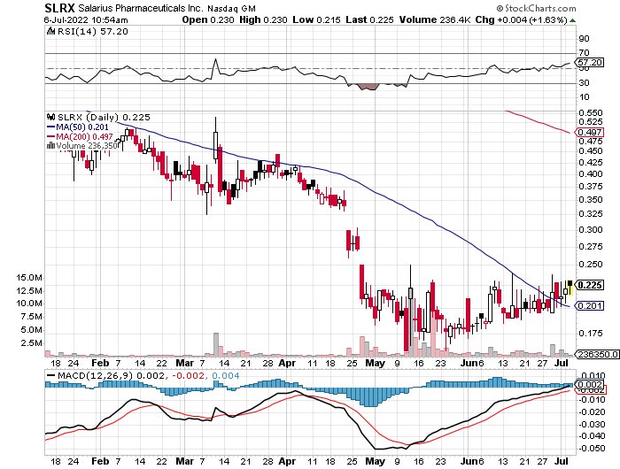Screen dimensions: 620x469
Task: Click the Jul label on bottom date axis
Action: (x=562, y=461)
